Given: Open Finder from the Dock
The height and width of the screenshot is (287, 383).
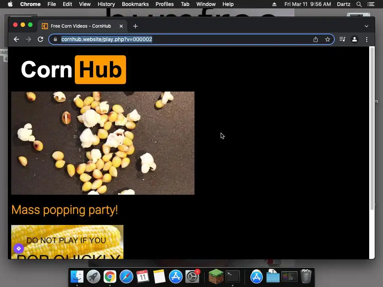Looking at the screenshot, I should (77, 277).
